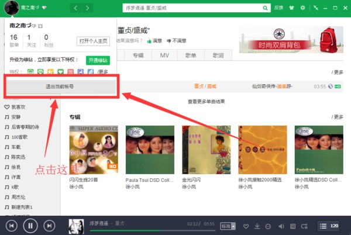Viewport: 351px width, 235px height.
Task: Click the song progress bar
Action: tap(153, 230)
